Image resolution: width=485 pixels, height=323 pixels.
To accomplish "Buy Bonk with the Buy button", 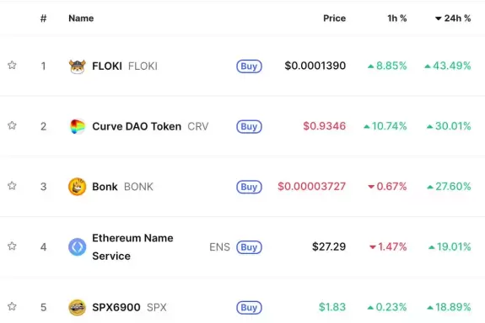I will (x=249, y=187).
